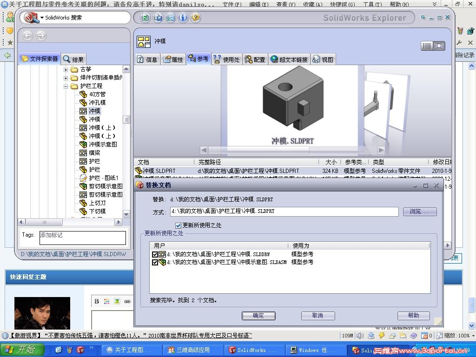Click the volume speaker icon in the browser status bar

click(360, 336)
